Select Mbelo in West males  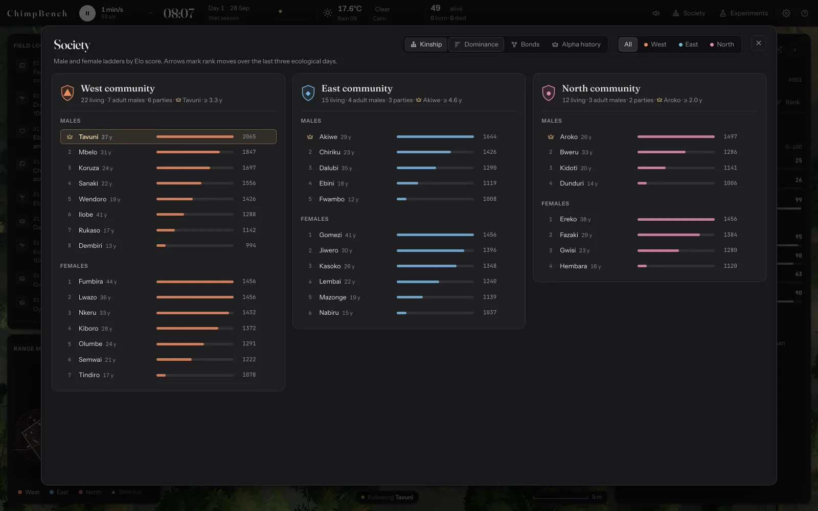[x=168, y=152]
